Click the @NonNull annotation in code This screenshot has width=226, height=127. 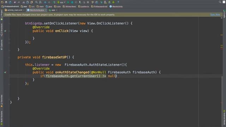(x=99, y=72)
